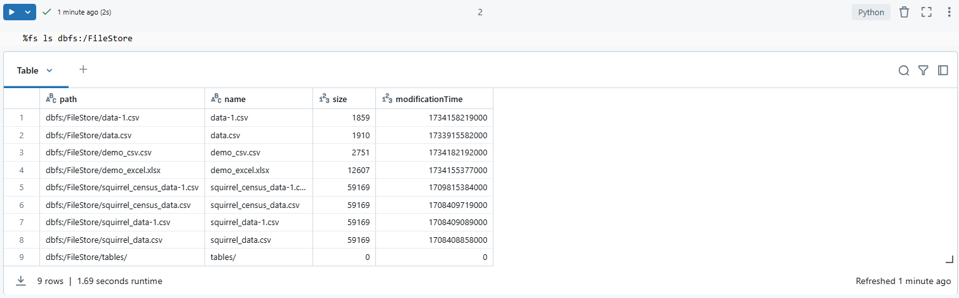This screenshot has height=298, width=959.
Task: Download results with the download icon
Action: tap(21, 281)
